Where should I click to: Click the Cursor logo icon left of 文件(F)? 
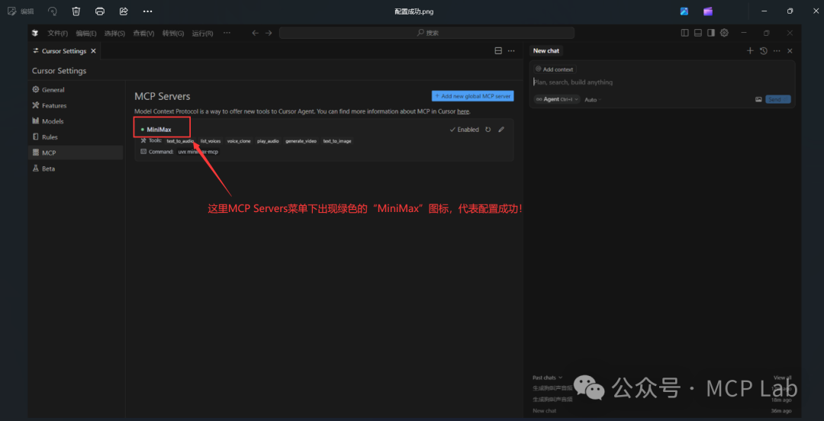[34, 33]
